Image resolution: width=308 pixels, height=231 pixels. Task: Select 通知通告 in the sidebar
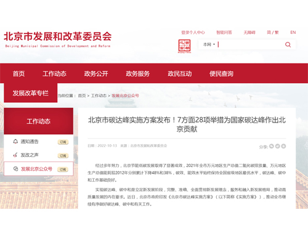[30, 142]
